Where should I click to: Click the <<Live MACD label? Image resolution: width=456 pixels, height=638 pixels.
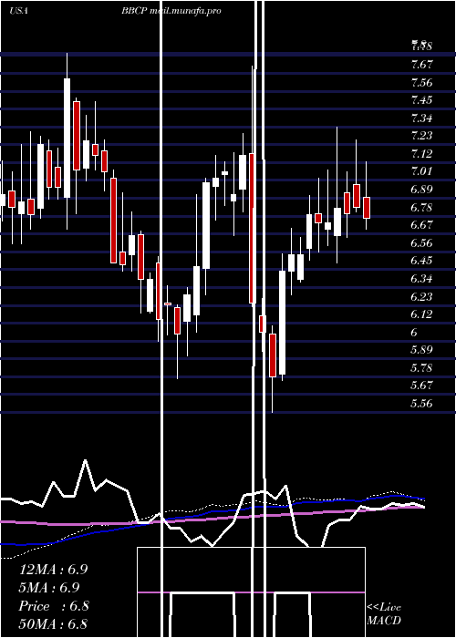[x=384, y=614]
